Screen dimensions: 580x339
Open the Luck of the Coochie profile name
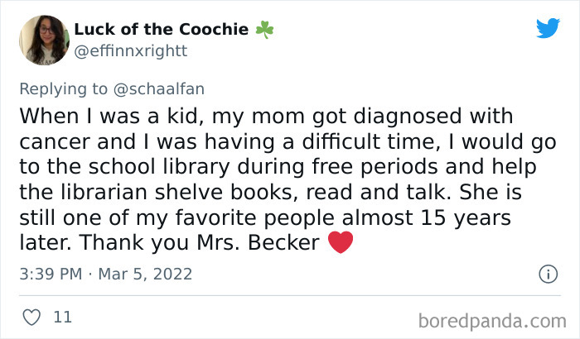(x=161, y=30)
